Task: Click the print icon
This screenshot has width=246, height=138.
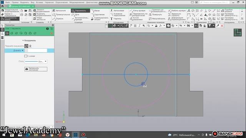Action: tap(22, 15)
